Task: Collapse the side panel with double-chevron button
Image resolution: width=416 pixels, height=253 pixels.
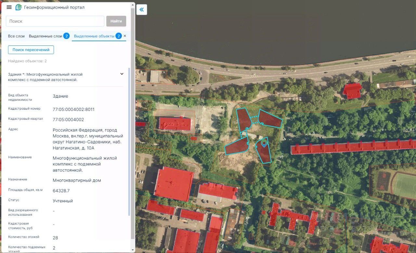Action: click(142, 9)
